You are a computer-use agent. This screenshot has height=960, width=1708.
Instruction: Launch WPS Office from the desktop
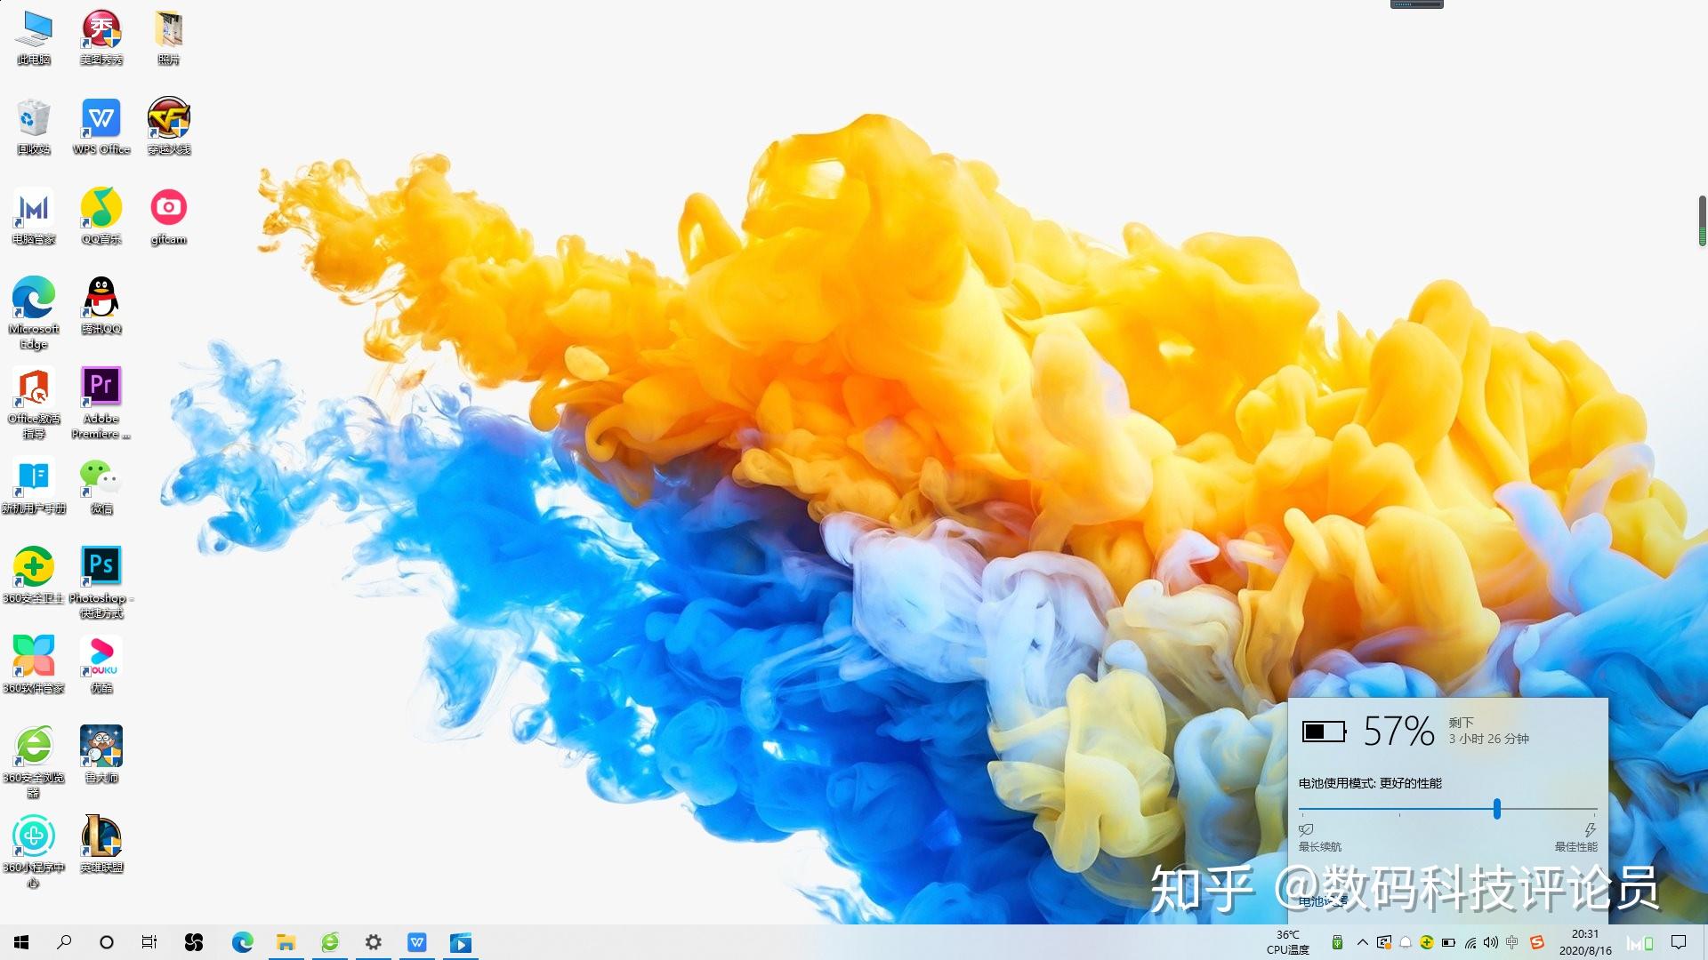tap(101, 128)
